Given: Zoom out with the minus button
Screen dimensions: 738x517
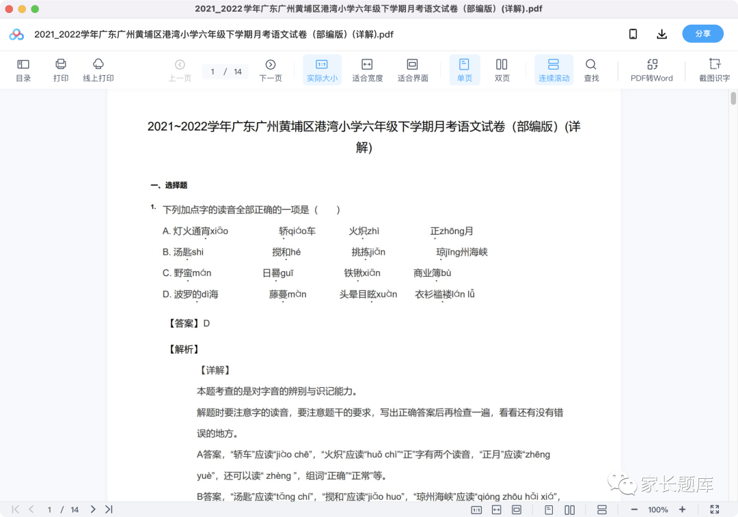Looking at the screenshot, I should click(x=634, y=509).
